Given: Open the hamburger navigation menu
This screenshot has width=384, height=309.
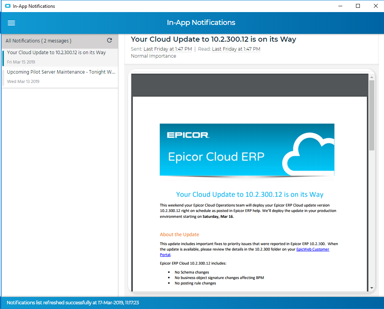Looking at the screenshot, I should tap(11, 23).
